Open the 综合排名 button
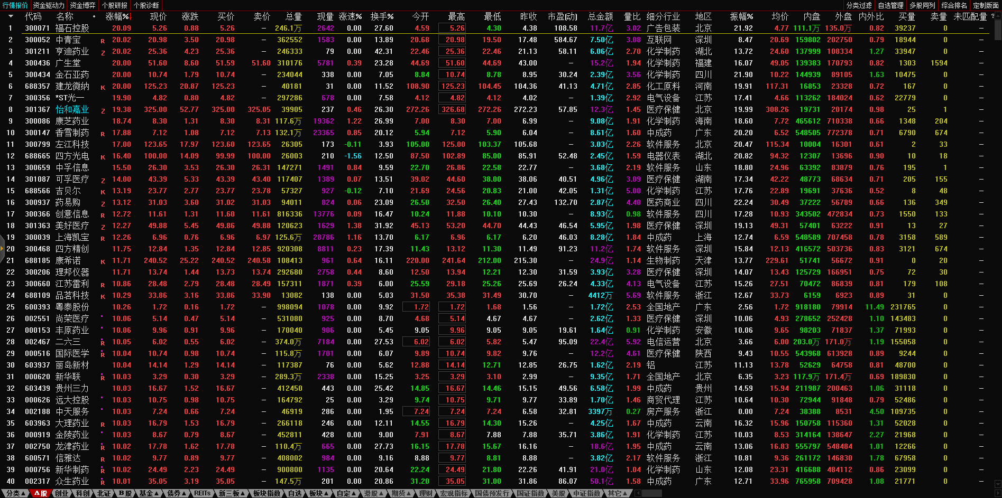Image resolution: width=1002 pixels, height=498 pixels. (x=954, y=5)
